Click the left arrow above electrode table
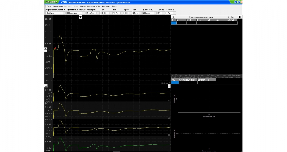The width and height of the screenshot is (287, 152). click(x=173, y=17)
